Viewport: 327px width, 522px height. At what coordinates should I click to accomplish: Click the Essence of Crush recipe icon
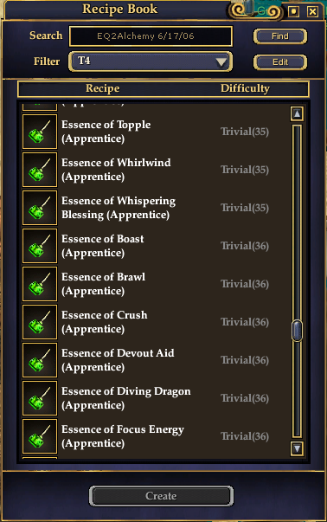[40, 322]
